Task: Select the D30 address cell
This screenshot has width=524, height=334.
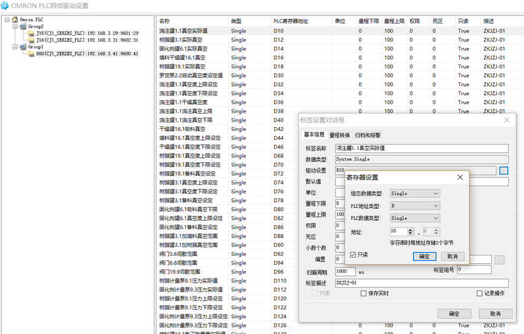Action: point(279,76)
